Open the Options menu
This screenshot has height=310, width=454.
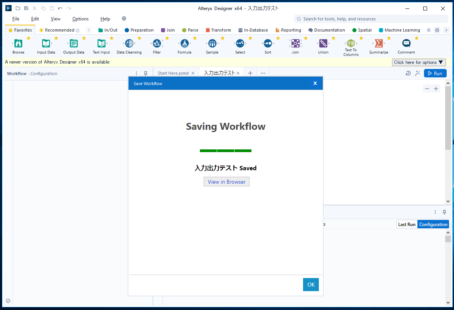[80, 18]
